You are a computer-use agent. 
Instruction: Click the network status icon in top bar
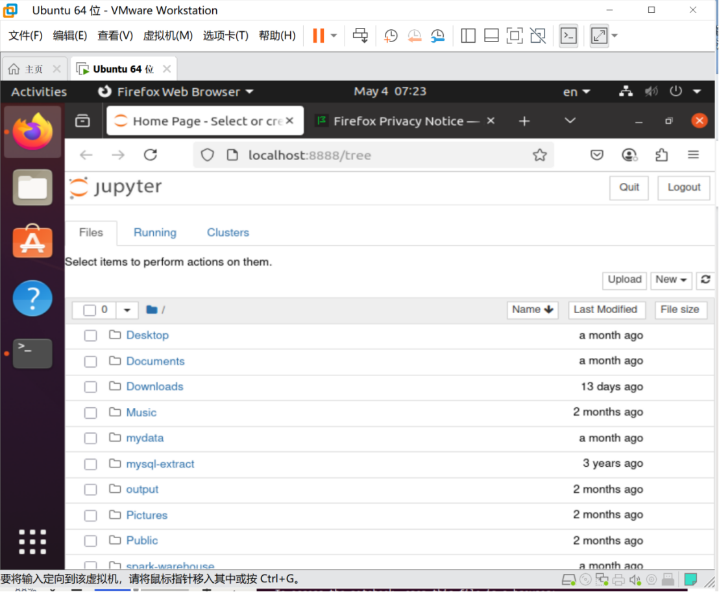click(x=626, y=91)
